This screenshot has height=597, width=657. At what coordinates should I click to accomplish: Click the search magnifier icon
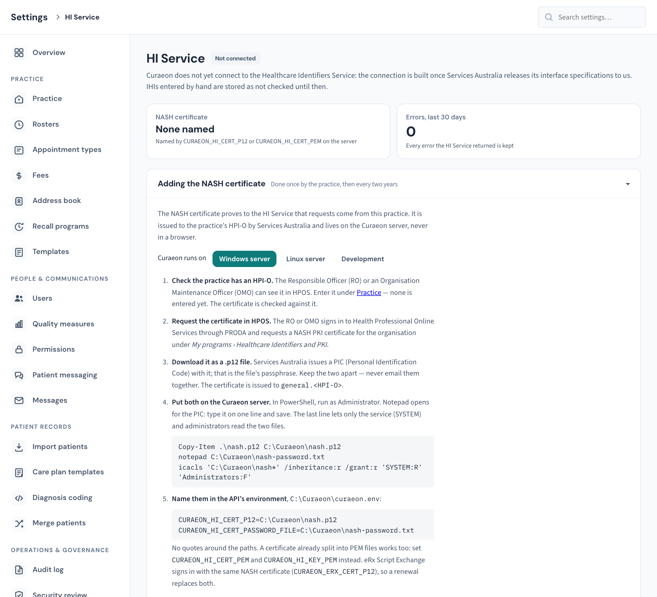(549, 17)
